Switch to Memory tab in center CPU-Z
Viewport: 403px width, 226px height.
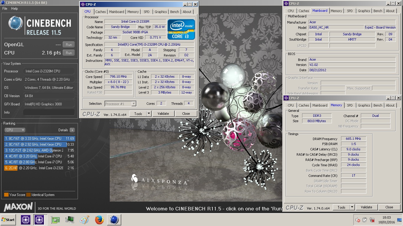(133, 12)
